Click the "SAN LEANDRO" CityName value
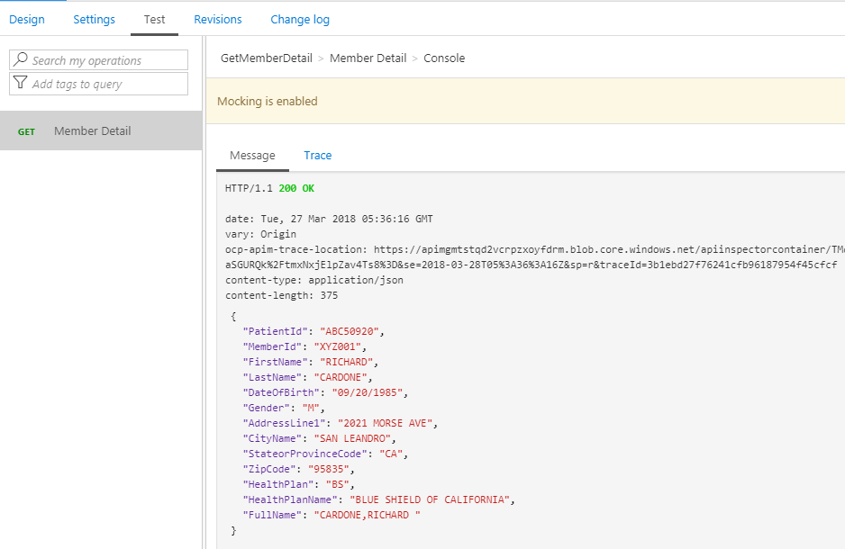 click(x=352, y=438)
